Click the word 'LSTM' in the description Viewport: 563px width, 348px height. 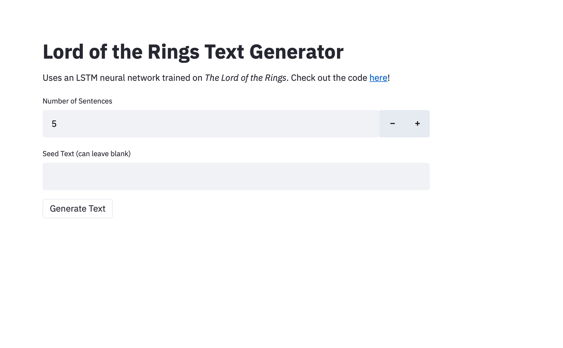[x=87, y=78]
